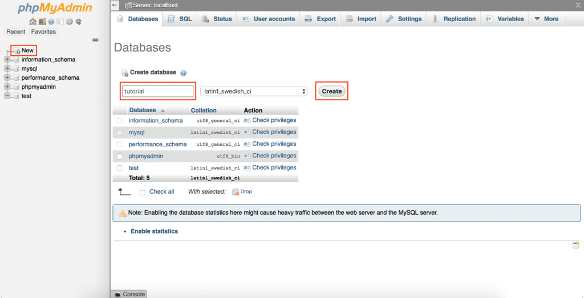
Task: Open the latin1_swedish_ci collation dropdown
Action: (254, 91)
